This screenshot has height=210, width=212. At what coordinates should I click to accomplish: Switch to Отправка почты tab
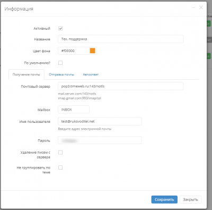click(x=61, y=74)
